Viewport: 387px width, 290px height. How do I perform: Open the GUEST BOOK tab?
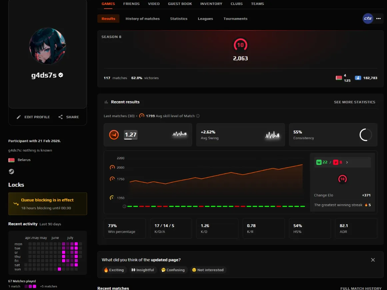(x=180, y=4)
